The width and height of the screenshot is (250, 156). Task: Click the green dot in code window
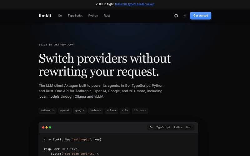click(x=50, y=127)
